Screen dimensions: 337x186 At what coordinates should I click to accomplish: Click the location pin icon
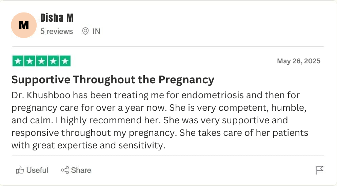(x=85, y=32)
